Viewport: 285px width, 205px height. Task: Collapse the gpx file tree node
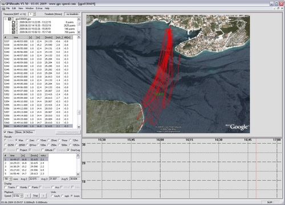point(6,19)
